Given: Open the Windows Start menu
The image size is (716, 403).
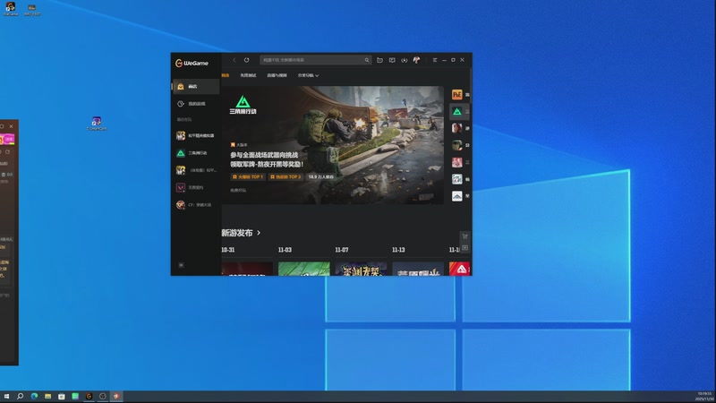Looking at the screenshot, I should 6,396.
